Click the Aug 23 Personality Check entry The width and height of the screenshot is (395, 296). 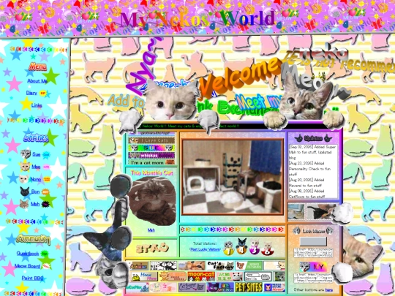(310, 169)
